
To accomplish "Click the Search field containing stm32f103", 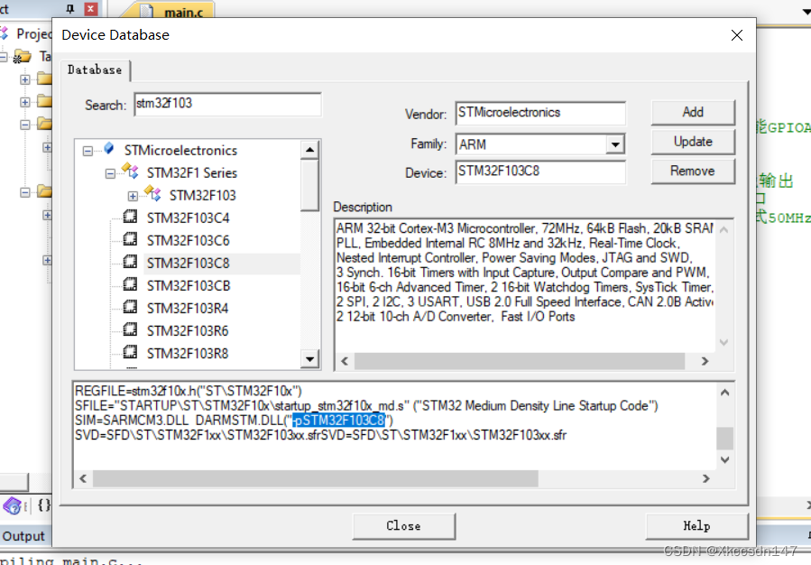I will (227, 104).
